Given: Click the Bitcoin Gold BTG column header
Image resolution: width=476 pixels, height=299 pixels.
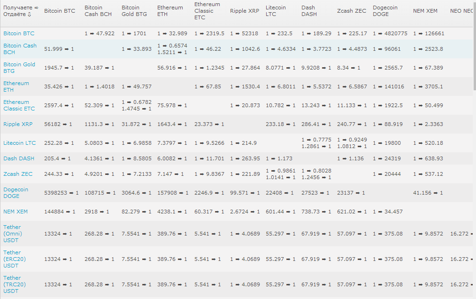Looking at the screenshot, I should (134, 11).
